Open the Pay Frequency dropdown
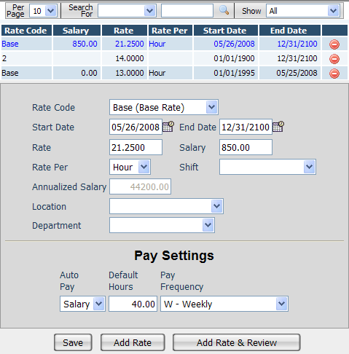Image resolution: width=349 pixels, height=354 pixels. [224, 304]
